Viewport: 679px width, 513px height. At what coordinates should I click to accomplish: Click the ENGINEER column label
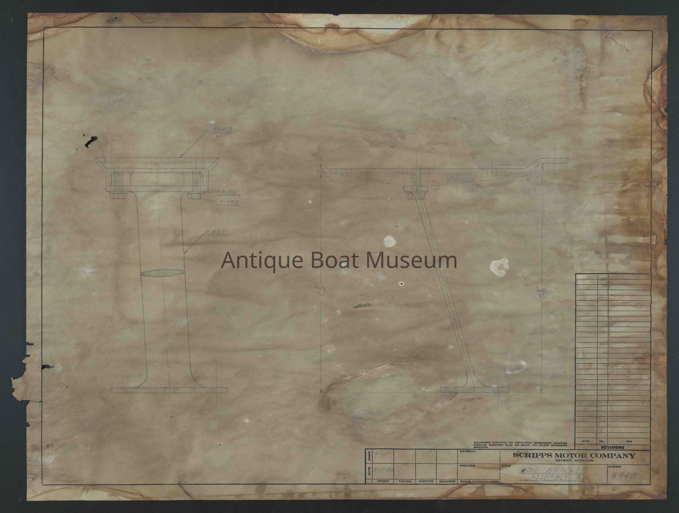tap(447, 481)
